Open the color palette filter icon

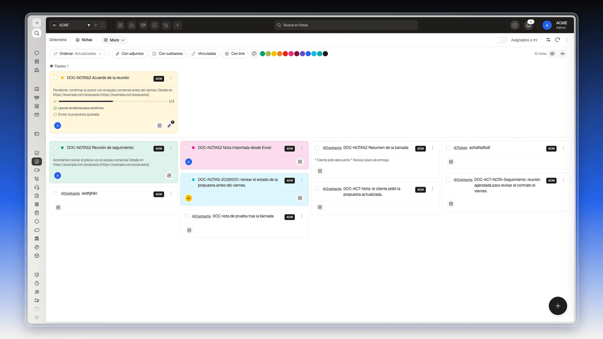[x=254, y=54]
